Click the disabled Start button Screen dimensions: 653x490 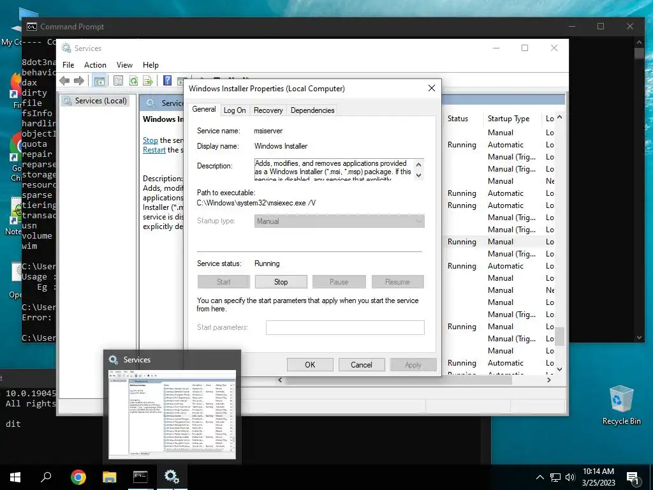tap(223, 282)
